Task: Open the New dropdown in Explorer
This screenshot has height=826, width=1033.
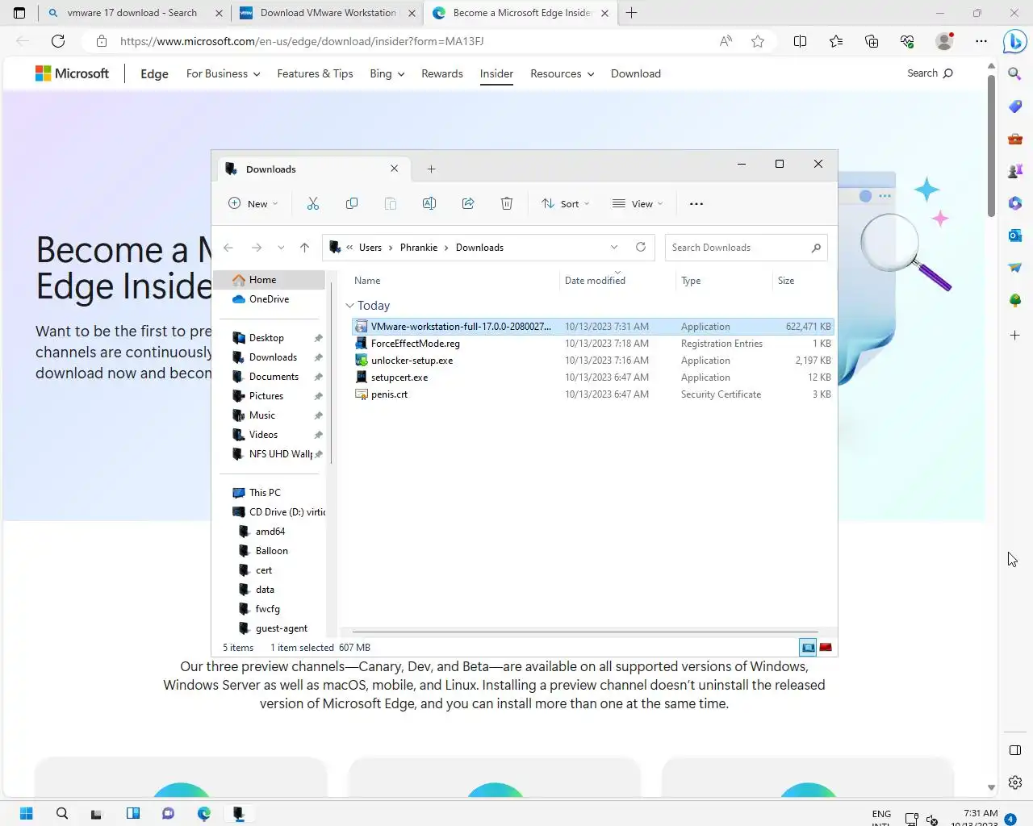Action: point(253,204)
